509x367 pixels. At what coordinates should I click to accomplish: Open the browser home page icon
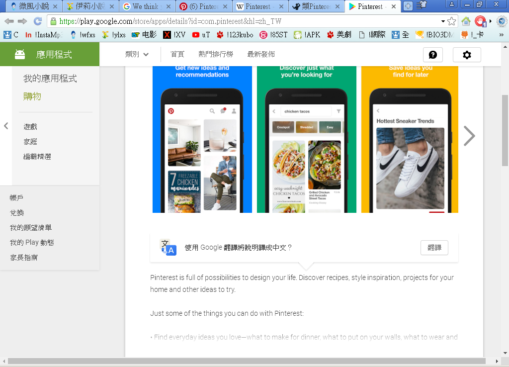point(466,21)
